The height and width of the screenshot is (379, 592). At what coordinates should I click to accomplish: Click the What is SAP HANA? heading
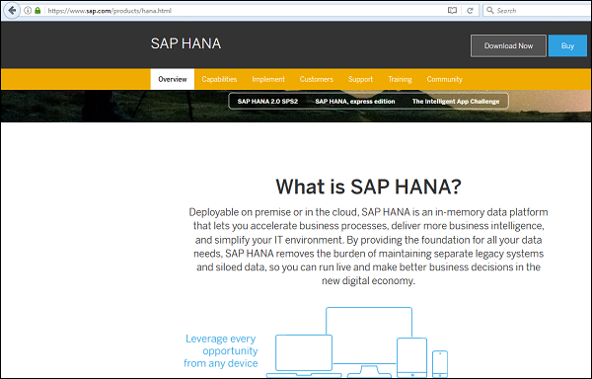368,187
